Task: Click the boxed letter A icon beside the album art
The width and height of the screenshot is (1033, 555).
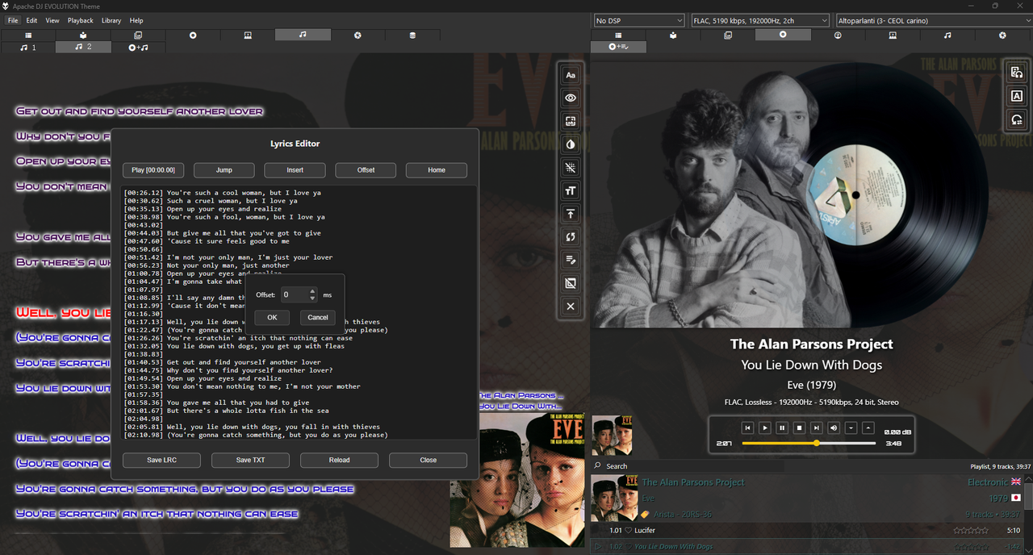Action: click(x=1017, y=96)
